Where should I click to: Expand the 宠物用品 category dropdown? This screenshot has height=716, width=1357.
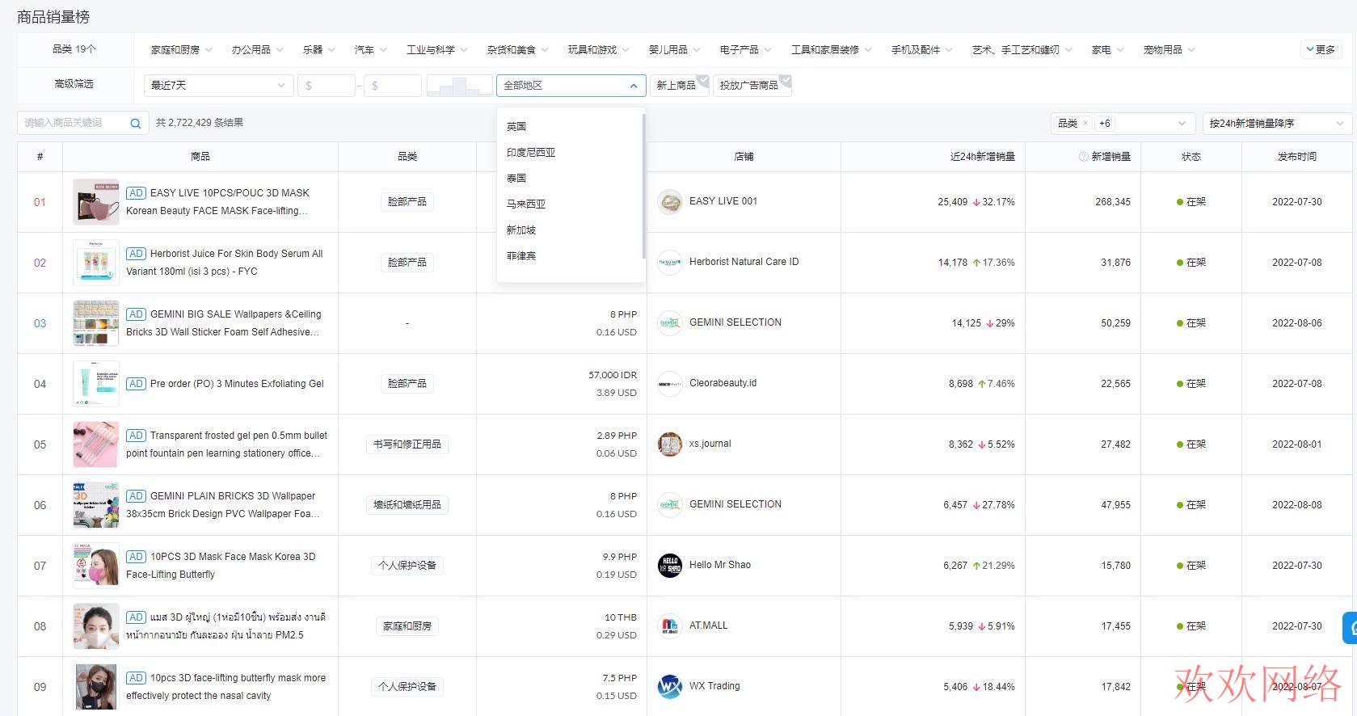pos(1169,50)
